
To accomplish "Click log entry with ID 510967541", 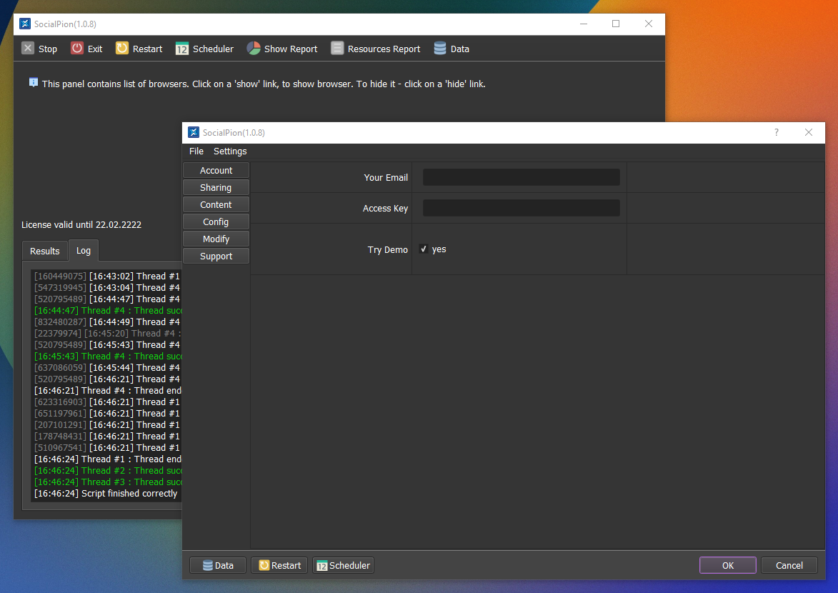I will 107,447.
